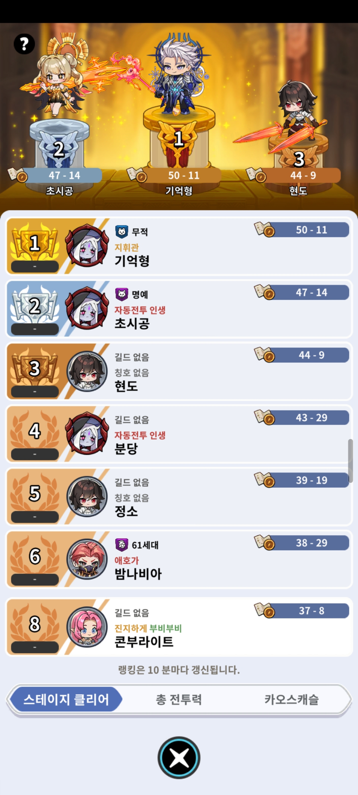Open rank 5 정소 player entry

click(179, 496)
